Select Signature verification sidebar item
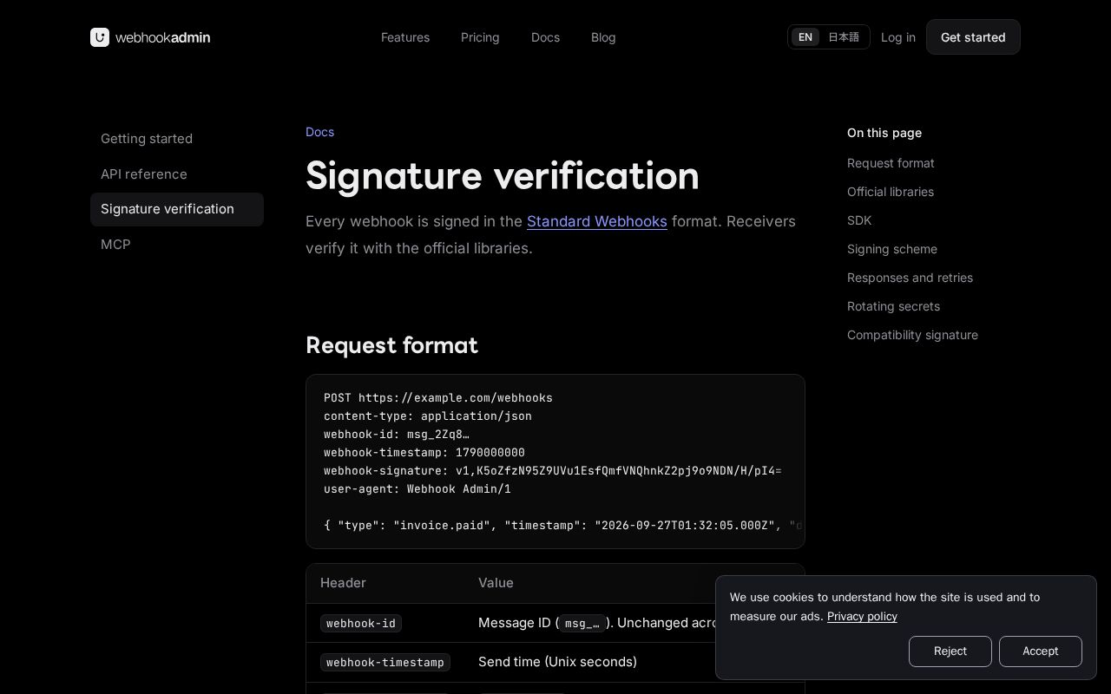The width and height of the screenshot is (1111, 694). pos(177,209)
